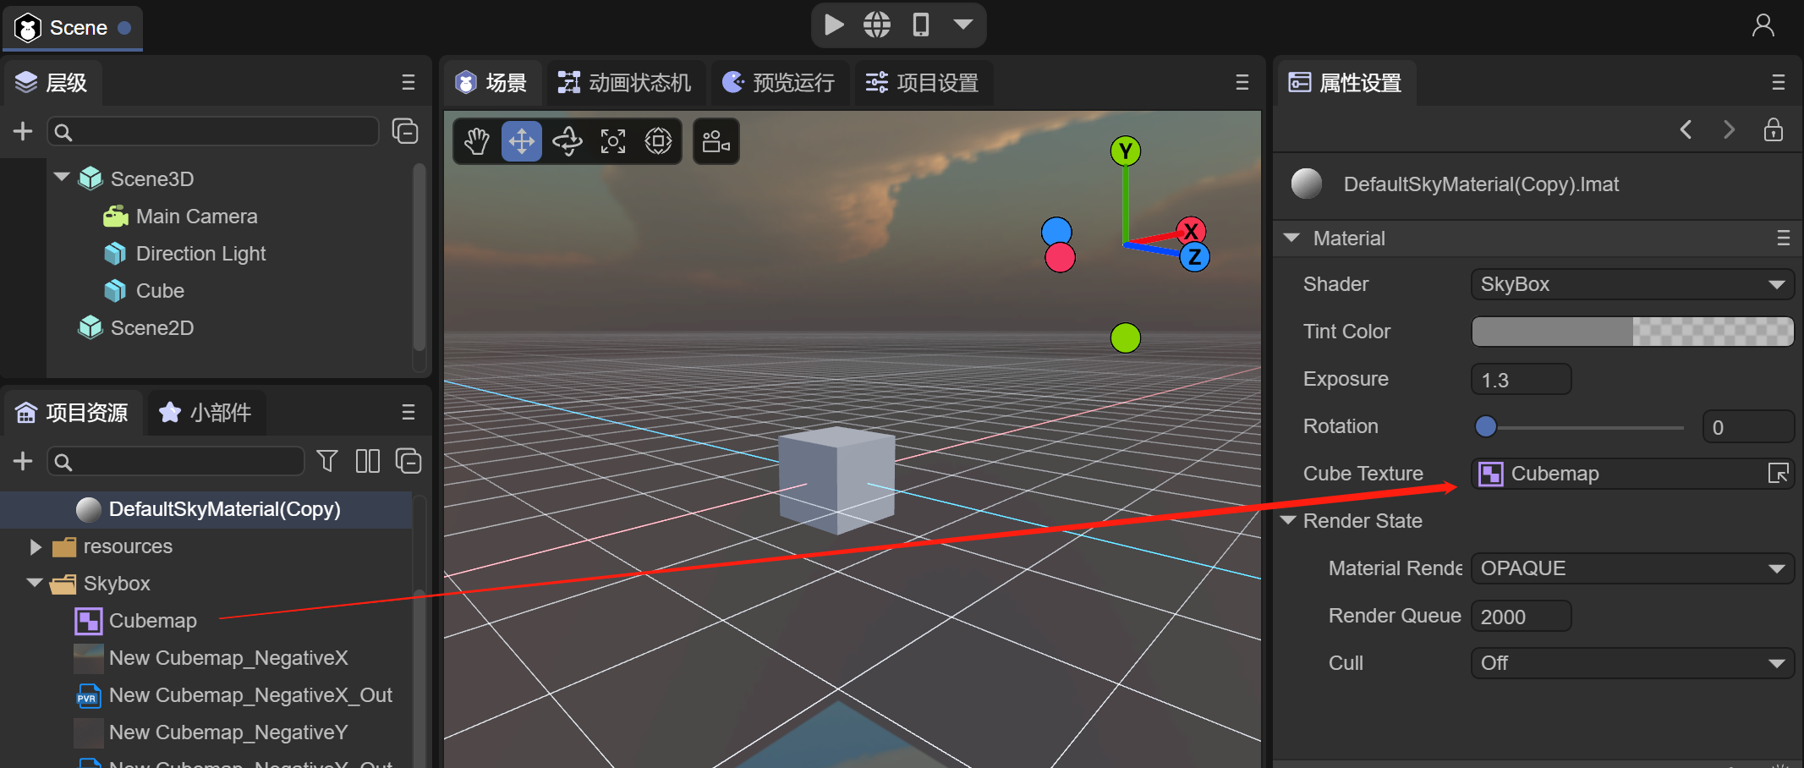
Task: Toggle two-column view in project assets
Action: [x=368, y=461]
